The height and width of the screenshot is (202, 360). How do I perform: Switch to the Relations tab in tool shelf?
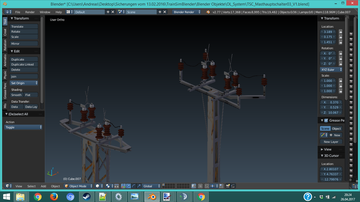click(5, 45)
